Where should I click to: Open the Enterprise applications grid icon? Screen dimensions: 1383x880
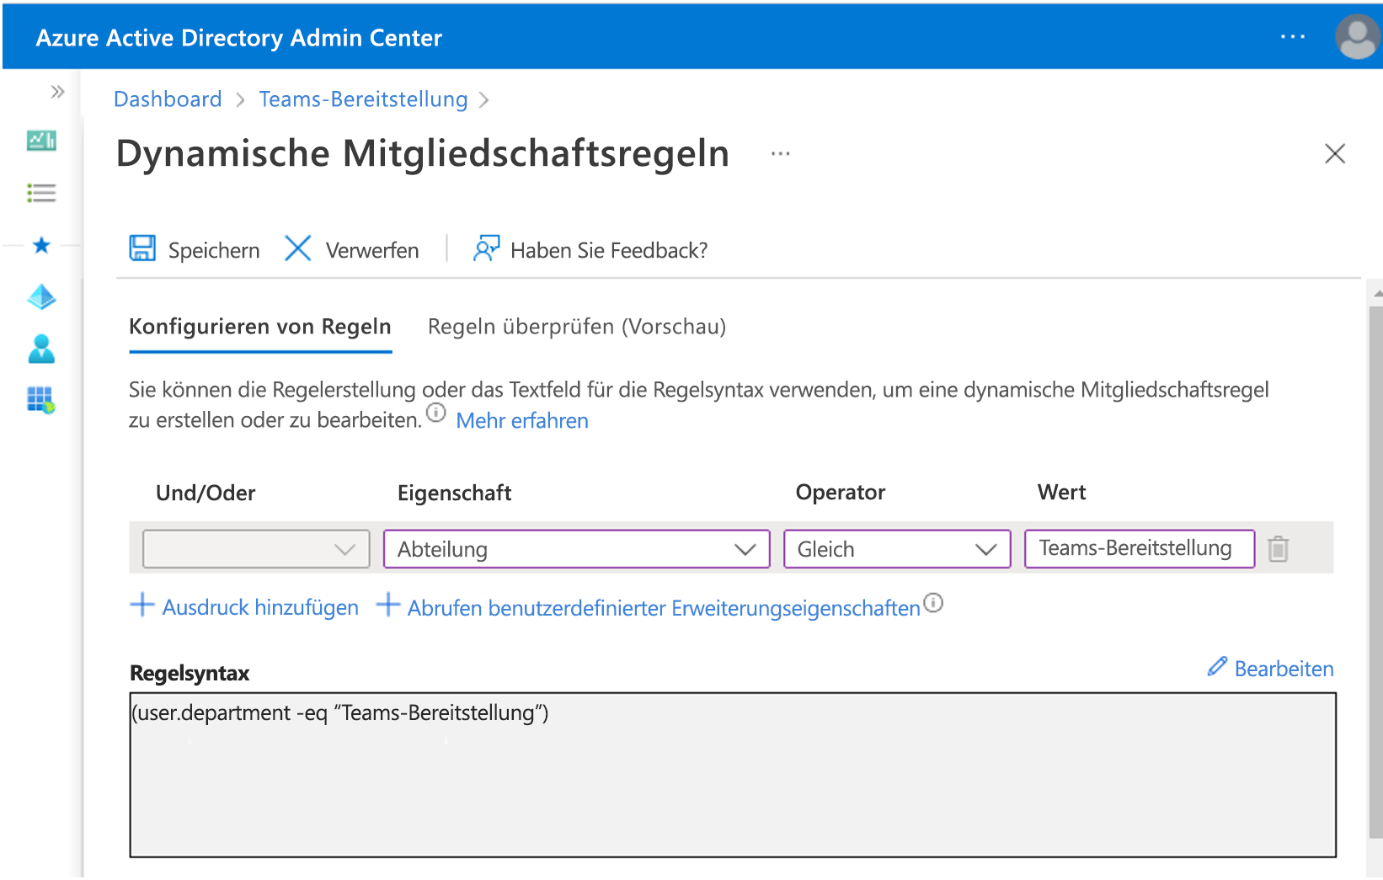pos(41,400)
